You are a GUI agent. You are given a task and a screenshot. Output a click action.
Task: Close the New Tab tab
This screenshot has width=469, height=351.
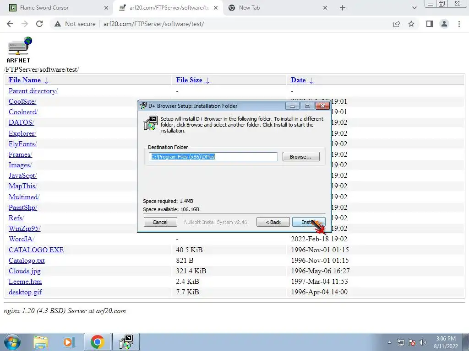325,8
